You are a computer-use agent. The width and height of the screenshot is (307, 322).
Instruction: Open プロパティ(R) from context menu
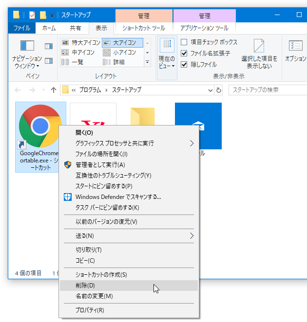129,310
